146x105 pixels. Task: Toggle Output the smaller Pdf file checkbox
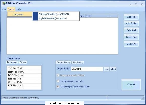point(58,75)
